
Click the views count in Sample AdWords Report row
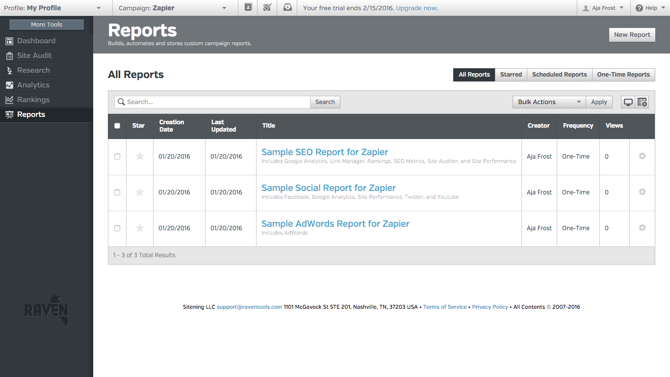coord(607,228)
